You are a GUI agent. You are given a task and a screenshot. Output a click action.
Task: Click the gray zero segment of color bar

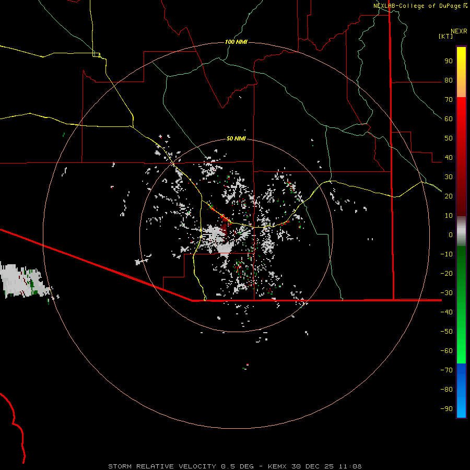(461, 231)
